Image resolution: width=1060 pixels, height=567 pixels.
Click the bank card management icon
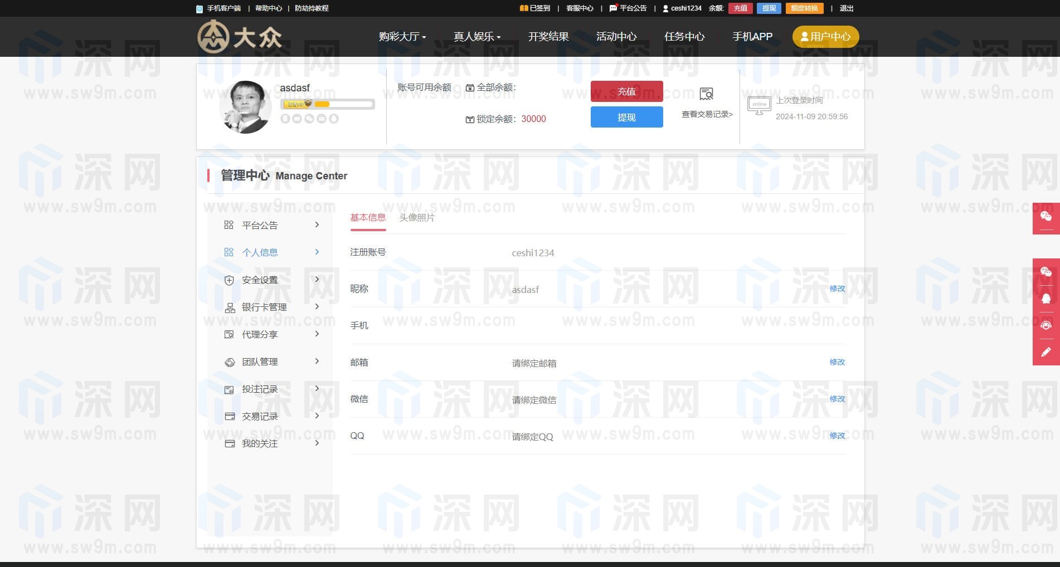pos(230,307)
